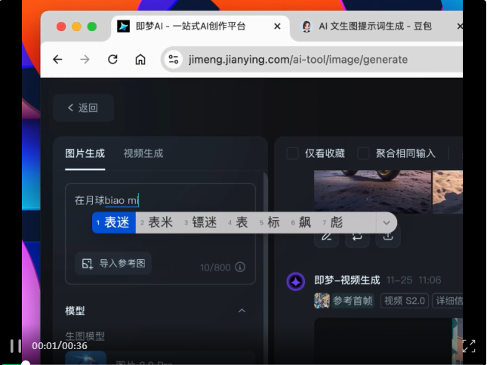The width and height of the screenshot is (487, 365).
Task: Click the 即梦-视频生成 title text
Action: pyautogui.click(x=347, y=280)
